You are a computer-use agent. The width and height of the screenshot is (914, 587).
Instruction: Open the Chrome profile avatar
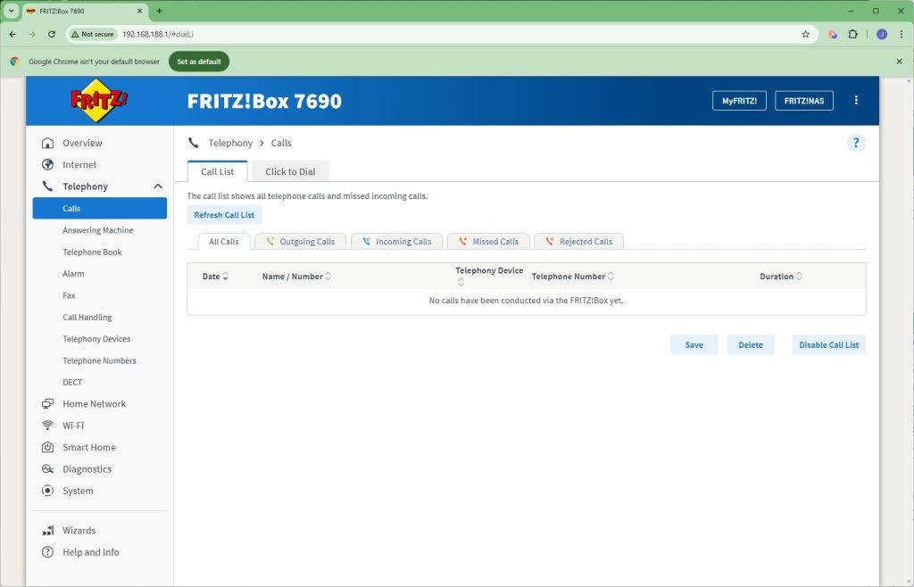882,35
